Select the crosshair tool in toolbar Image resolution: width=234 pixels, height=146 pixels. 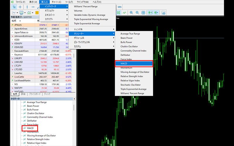click(20, 7)
